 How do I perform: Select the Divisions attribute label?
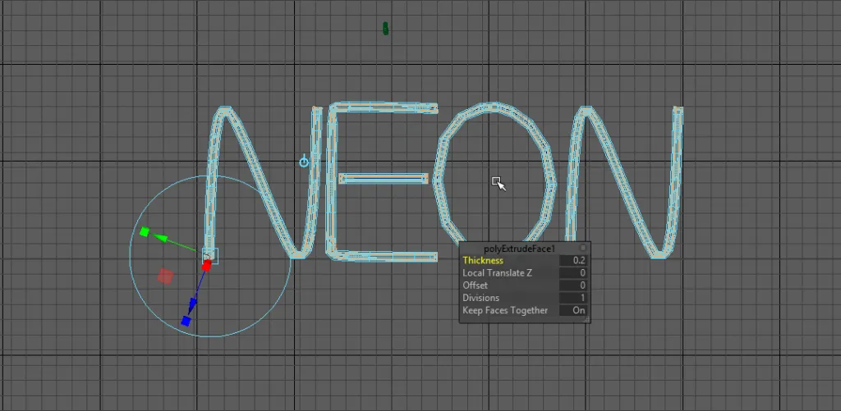(x=480, y=298)
